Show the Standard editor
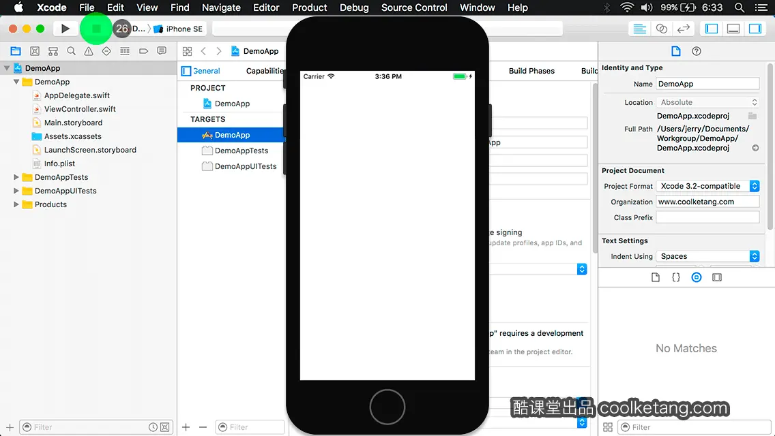The width and height of the screenshot is (775, 436). (639, 29)
